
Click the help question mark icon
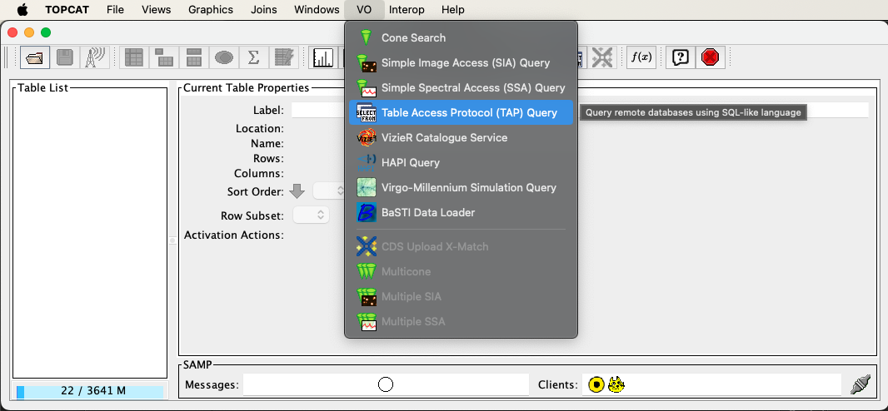point(680,57)
